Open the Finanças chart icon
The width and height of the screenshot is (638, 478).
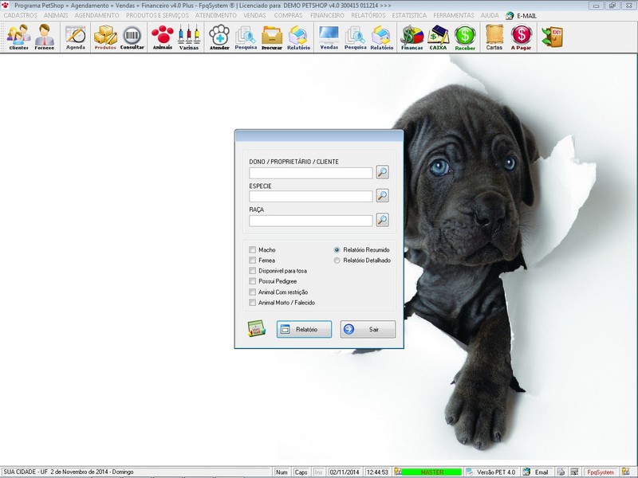412,37
